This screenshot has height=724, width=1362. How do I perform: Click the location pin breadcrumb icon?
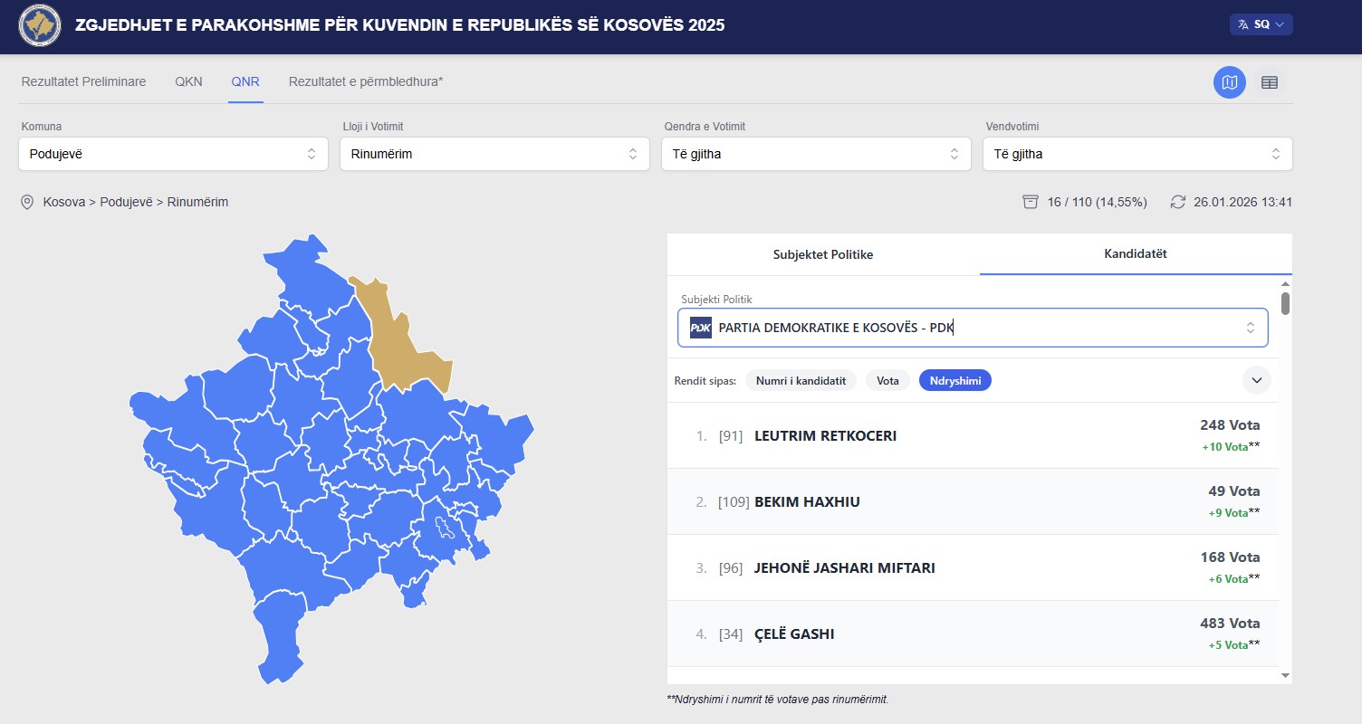coord(27,202)
